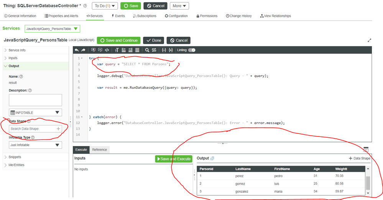Open the More dropdown menu
Image resolution: width=383 pixels, height=200 pixels.
pyautogui.click(x=179, y=6)
